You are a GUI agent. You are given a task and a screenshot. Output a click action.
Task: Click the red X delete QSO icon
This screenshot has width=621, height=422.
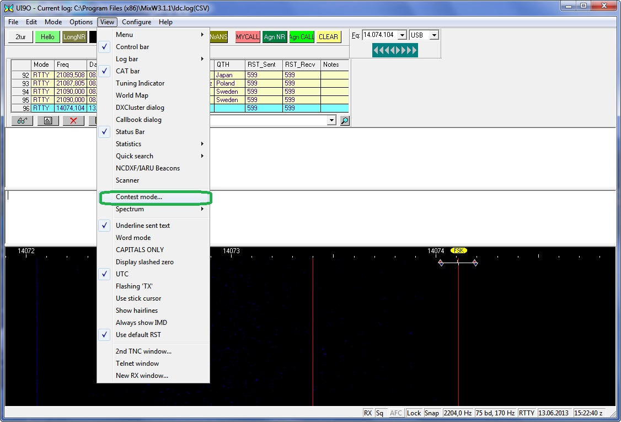[73, 121]
